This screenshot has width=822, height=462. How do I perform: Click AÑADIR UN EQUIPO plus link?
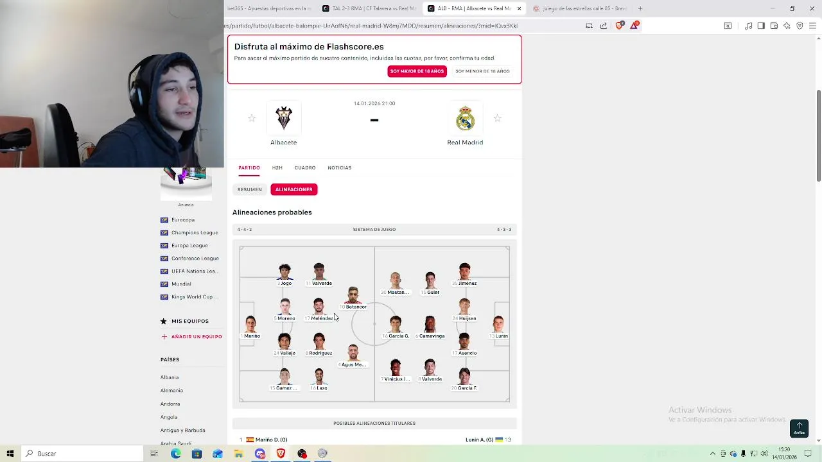coord(191,336)
